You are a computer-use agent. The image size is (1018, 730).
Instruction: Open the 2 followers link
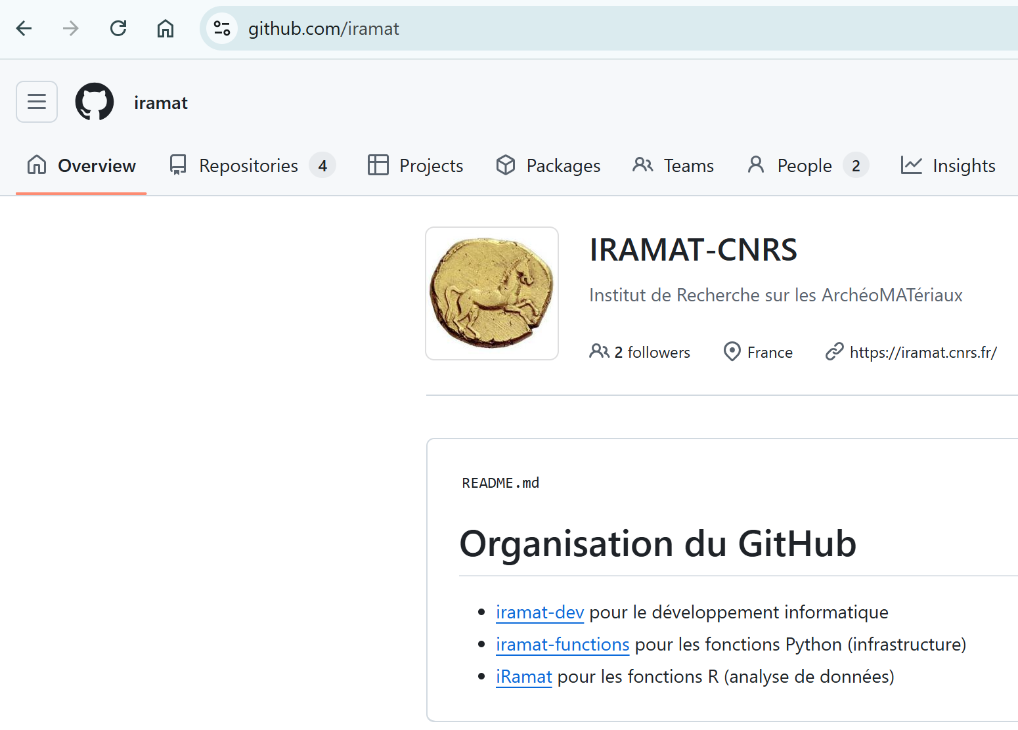point(640,353)
